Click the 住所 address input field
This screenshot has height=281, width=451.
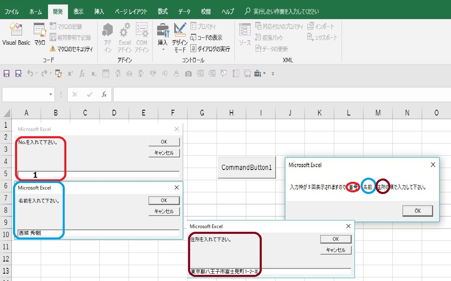tap(270, 272)
